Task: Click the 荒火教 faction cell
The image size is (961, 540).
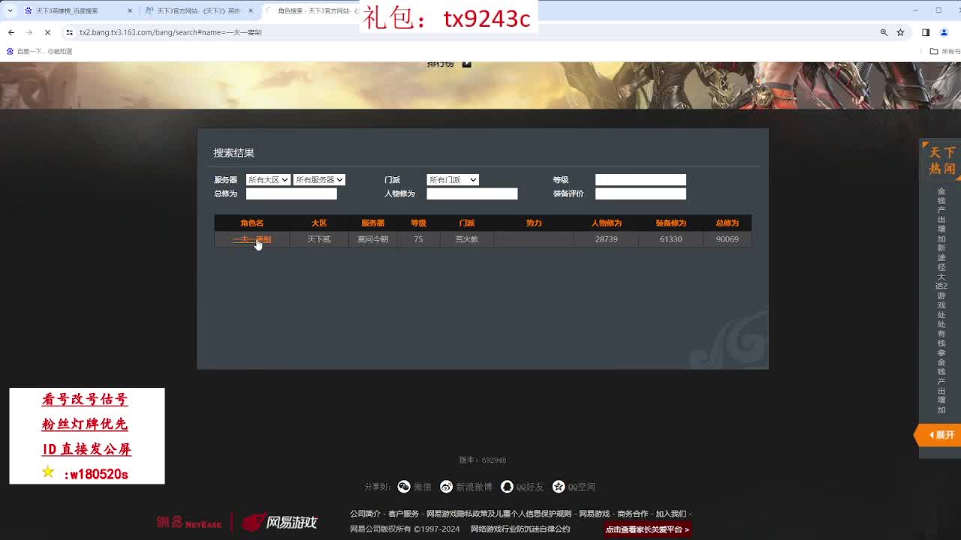Action: click(x=467, y=239)
